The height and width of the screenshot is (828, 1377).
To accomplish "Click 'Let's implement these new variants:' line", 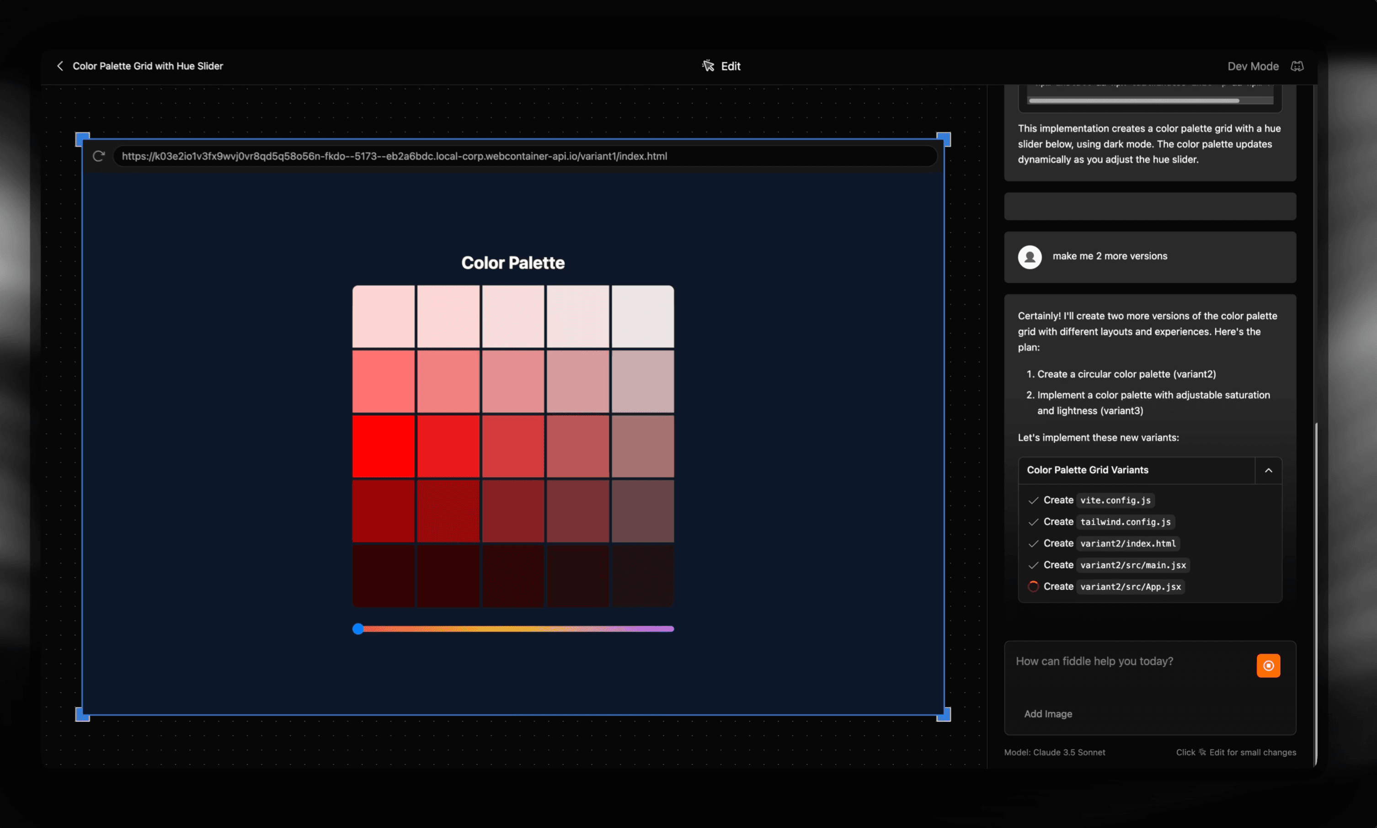I will [x=1098, y=437].
